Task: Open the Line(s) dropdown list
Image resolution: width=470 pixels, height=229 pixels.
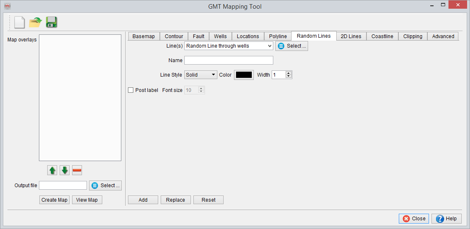Action: [x=229, y=46]
